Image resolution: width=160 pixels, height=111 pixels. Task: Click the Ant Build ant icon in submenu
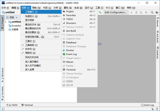tap(64, 31)
